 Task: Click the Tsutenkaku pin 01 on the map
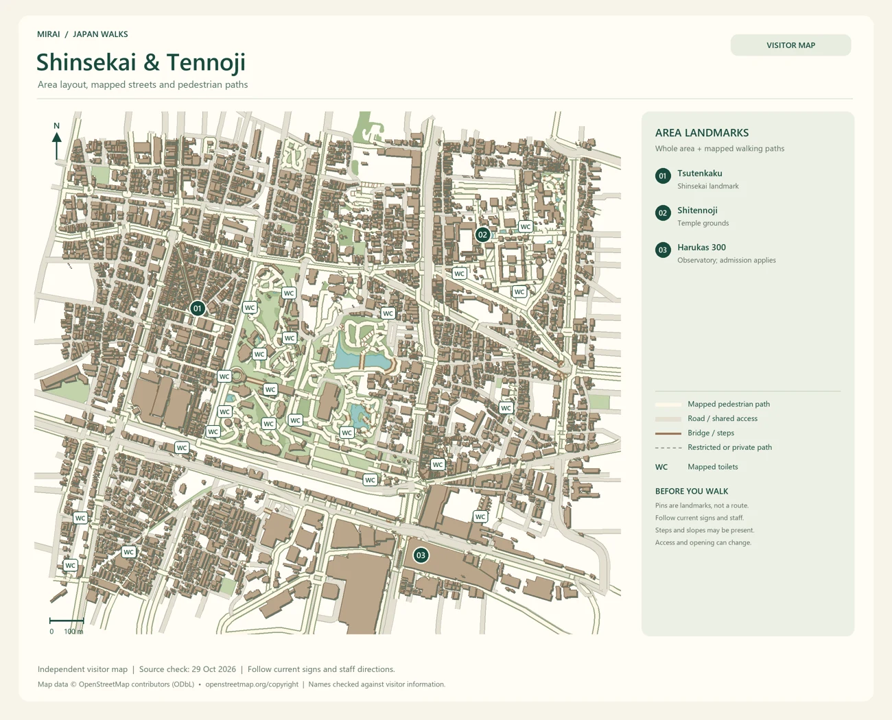(198, 309)
